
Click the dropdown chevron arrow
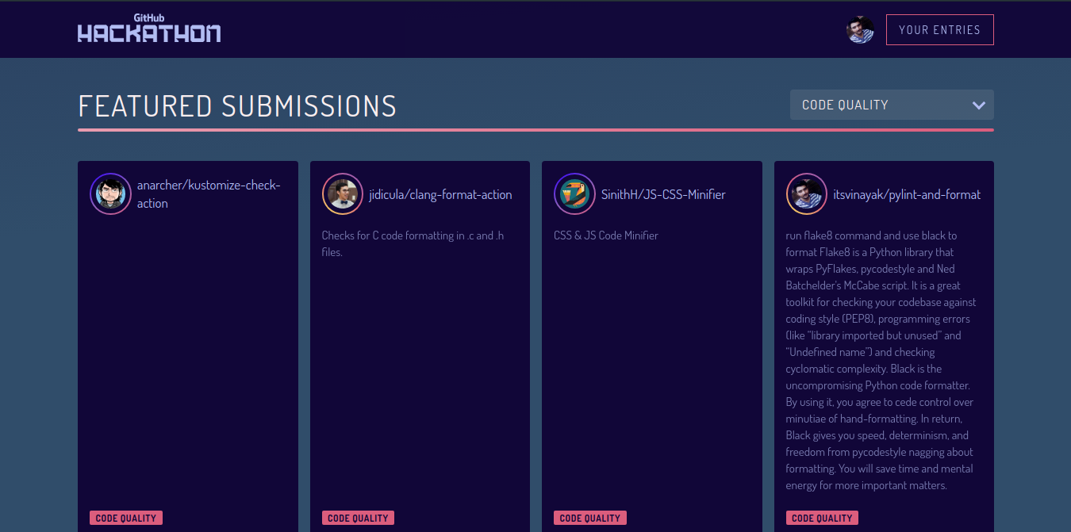point(979,105)
